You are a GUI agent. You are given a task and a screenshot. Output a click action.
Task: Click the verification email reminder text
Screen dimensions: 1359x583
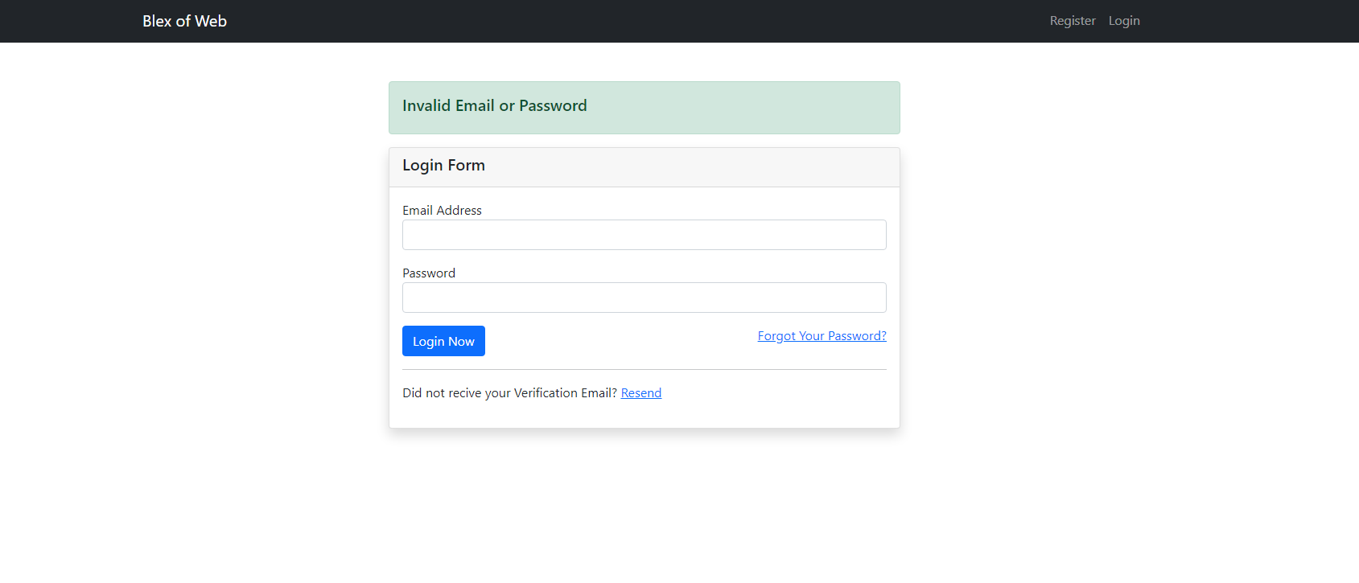[509, 392]
